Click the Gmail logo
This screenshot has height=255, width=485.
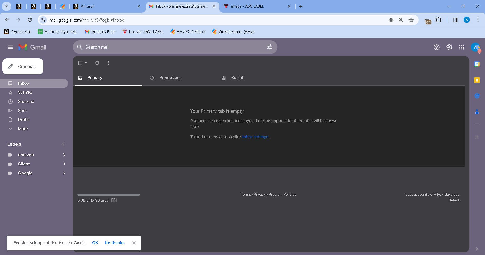coord(32,47)
